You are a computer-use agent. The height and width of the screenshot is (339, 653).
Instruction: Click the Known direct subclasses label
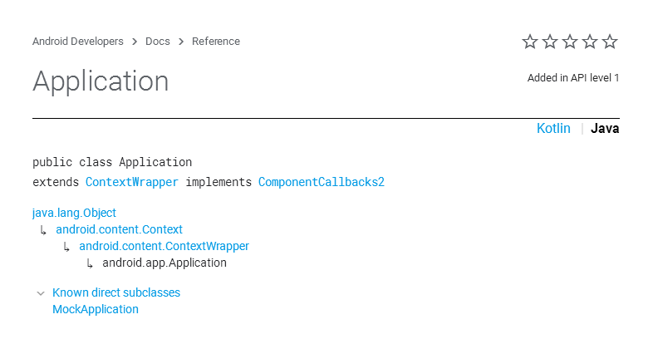(x=116, y=292)
